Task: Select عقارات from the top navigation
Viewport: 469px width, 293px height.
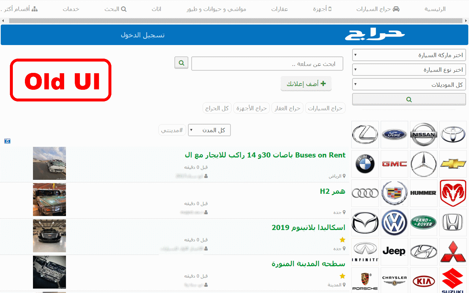Action: (280, 9)
